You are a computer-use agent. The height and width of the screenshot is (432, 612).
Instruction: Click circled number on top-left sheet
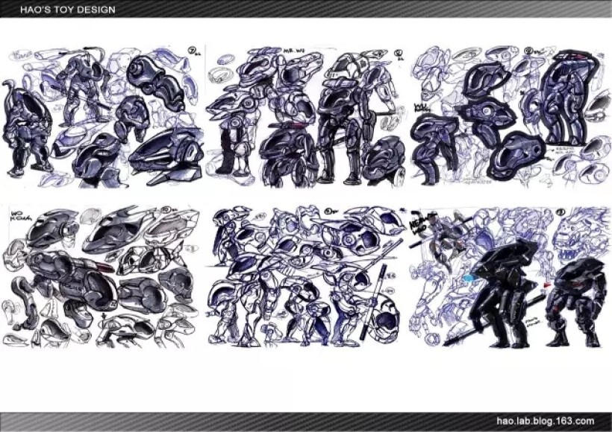click(x=193, y=51)
